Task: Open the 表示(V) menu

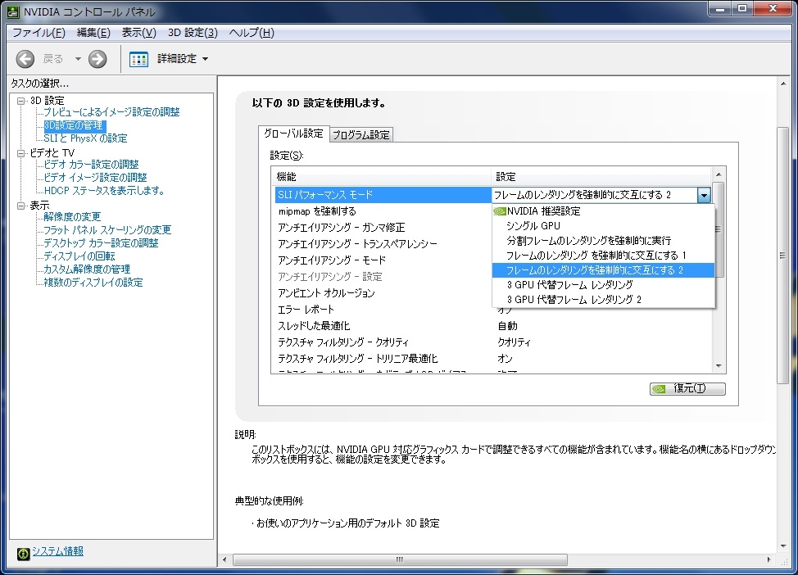Action: (x=139, y=33)
